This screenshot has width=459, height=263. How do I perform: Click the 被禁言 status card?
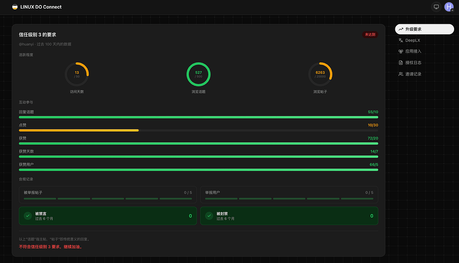click(108, 216)
